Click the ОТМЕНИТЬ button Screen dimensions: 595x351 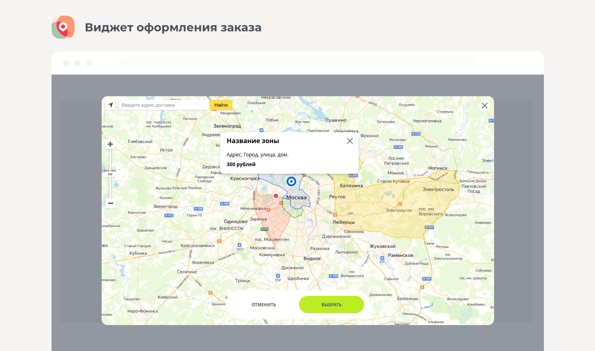[x=263, y=305]
